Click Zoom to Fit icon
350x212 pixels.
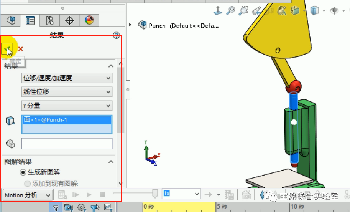click(x=230, y=10)
